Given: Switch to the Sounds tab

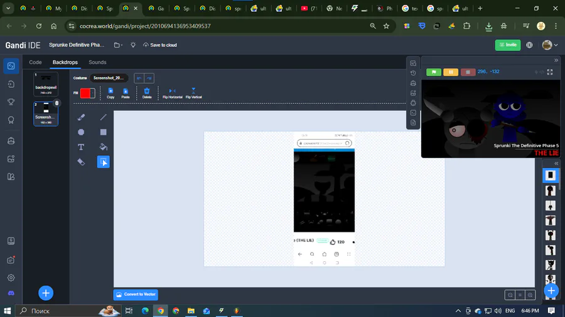Looking at the screenshot, I should tap(97, 62).
